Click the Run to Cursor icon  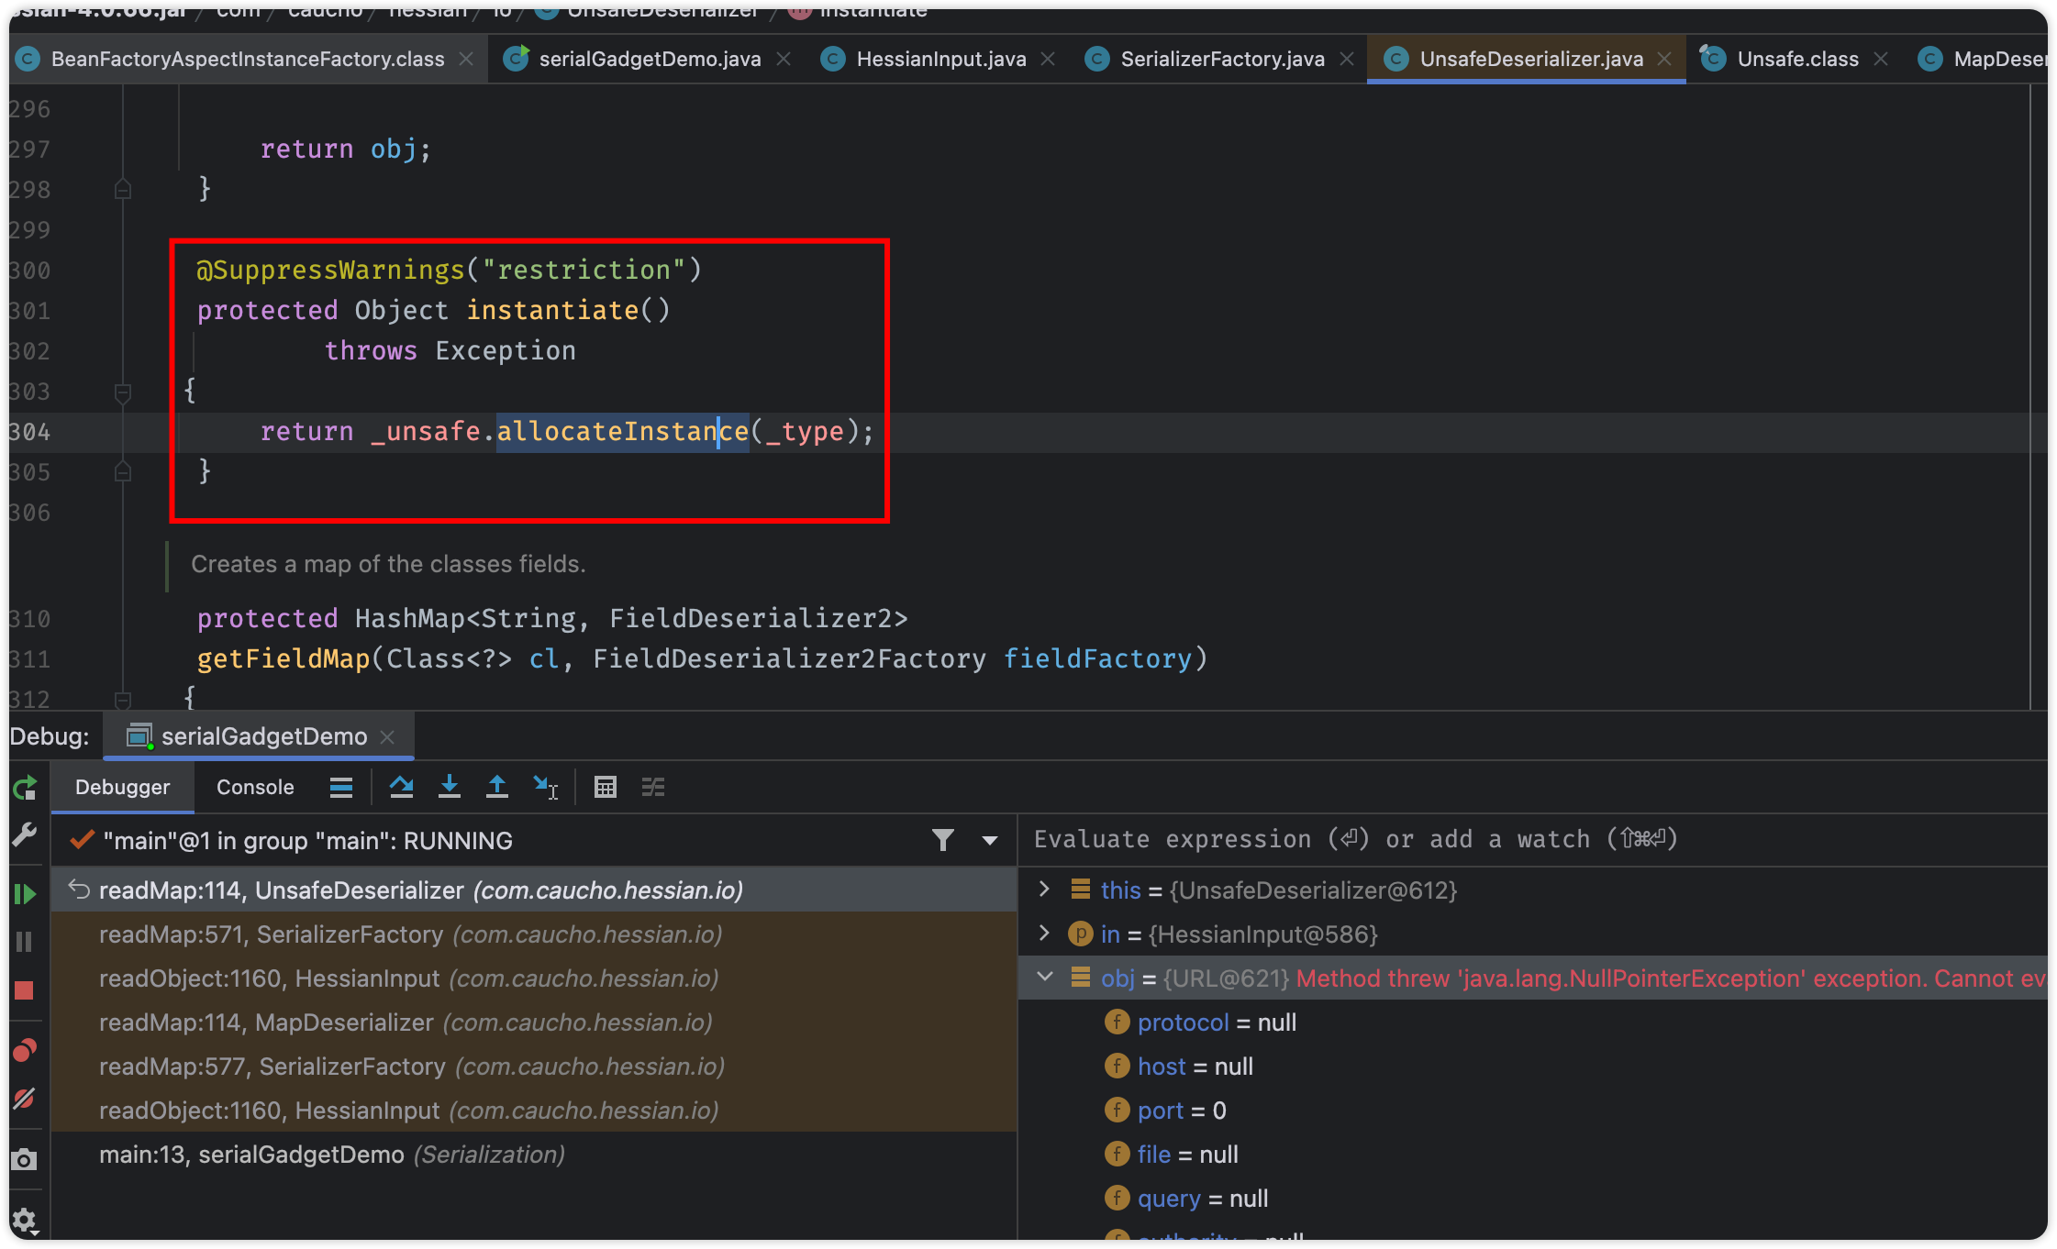click(546, 788)
